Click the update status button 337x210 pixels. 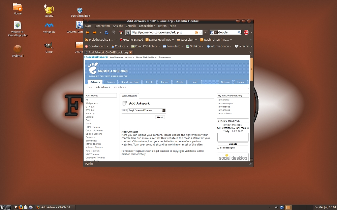(x=233, y=144)
